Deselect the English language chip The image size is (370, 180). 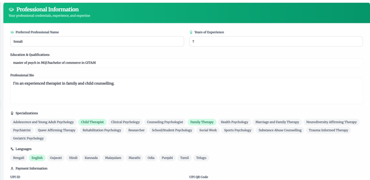pyautogui.click(x=37, y=158)
